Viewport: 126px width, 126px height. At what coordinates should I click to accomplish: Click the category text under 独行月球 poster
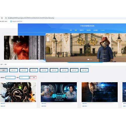[44, 106]
